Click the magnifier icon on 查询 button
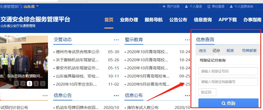Viewport: 263px width, 110px height. 223,103
